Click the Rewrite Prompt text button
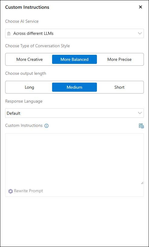Image resolution: width=149 pixels, height=247 pixels. pyautogui.click(x=28, y=191)
